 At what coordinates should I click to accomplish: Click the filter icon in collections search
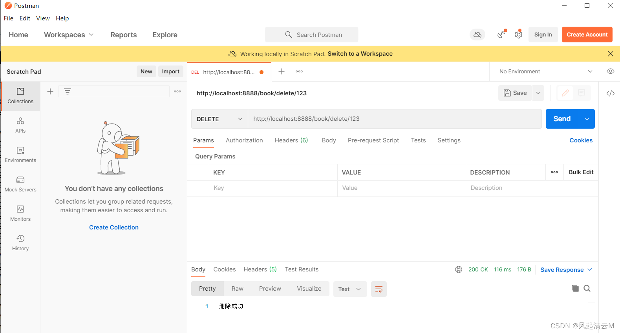pos(68,91)
